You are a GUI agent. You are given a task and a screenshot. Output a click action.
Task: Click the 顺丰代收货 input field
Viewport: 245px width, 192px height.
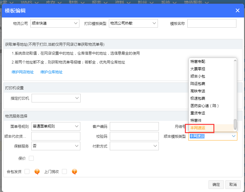pos(56,136)
